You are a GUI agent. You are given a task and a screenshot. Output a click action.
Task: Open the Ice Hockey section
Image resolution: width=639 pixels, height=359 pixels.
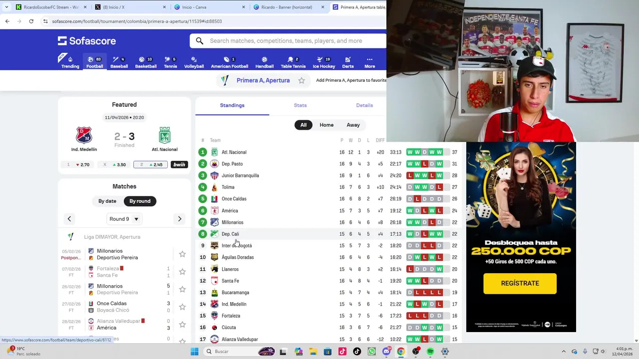[x=324, y=62]
